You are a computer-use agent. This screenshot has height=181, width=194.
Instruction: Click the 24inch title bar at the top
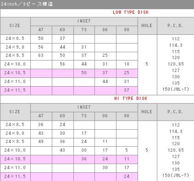point(97,4)
